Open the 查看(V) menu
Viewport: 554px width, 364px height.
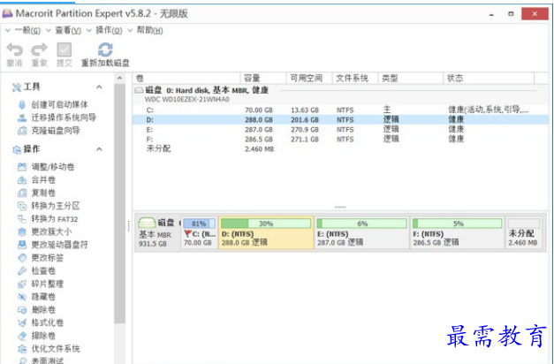(x=68, y=30)
